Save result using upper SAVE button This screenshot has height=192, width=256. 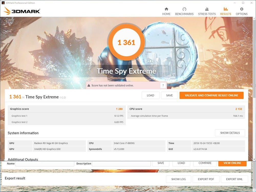169,95
